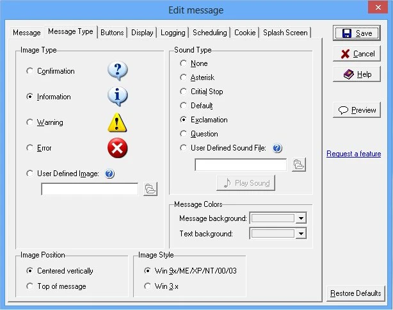
Task: Click the blue question mark Confirmation icon
Action: [x=117, y=71]
